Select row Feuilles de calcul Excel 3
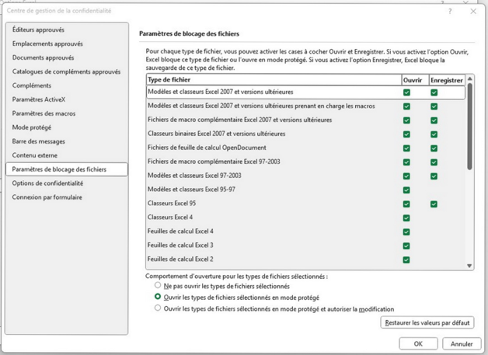The width and height of the screenshot is (488, 355). point(305,245)
